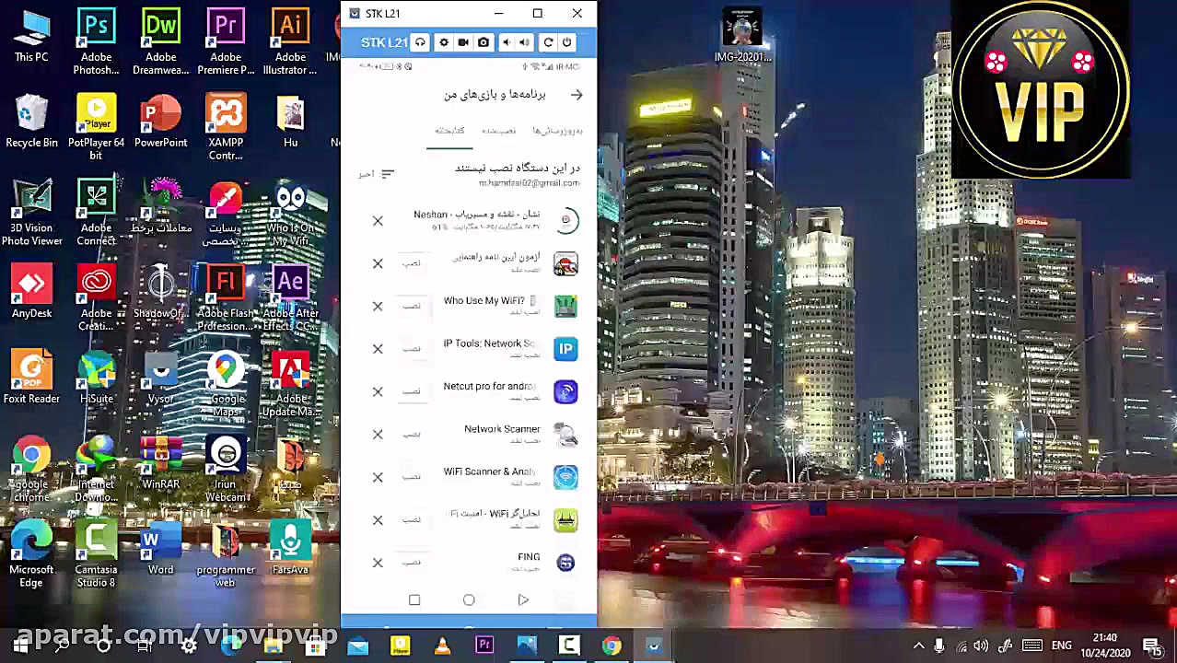
Task: Mute audio using the volume-down icon
Action: tap(506, 42)
